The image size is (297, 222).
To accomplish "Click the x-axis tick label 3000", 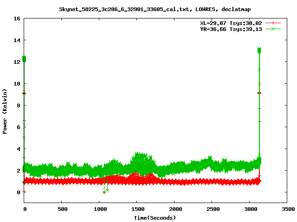I will tap(251, 209).
